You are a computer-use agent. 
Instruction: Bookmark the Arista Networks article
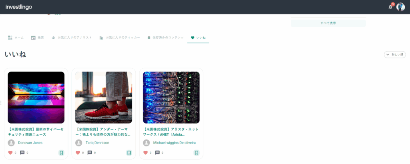point(197,152)
